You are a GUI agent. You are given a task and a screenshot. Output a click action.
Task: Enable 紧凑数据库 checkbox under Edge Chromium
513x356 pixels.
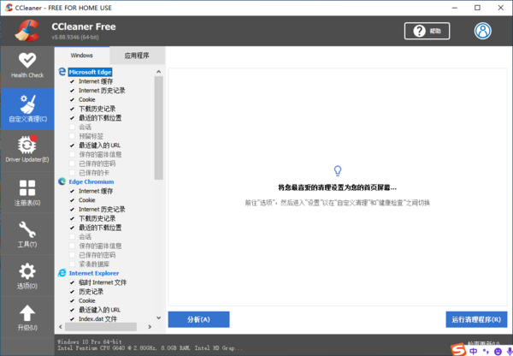coord(73,264)
